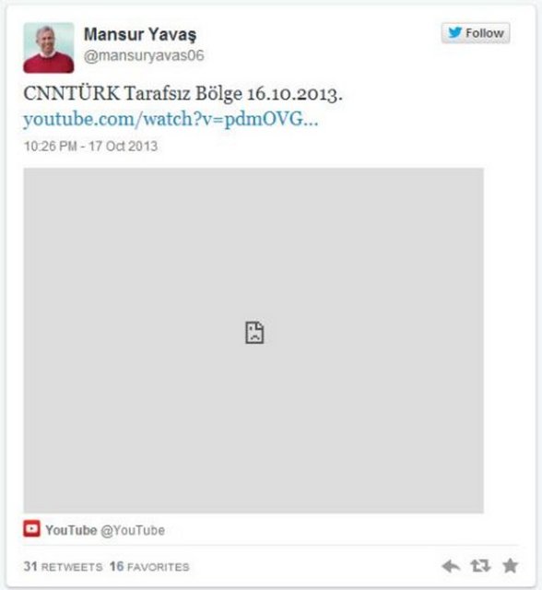Screen dimensions: 542x590
Task: Open the @YouTube handle under the media card
Action: 133,530
